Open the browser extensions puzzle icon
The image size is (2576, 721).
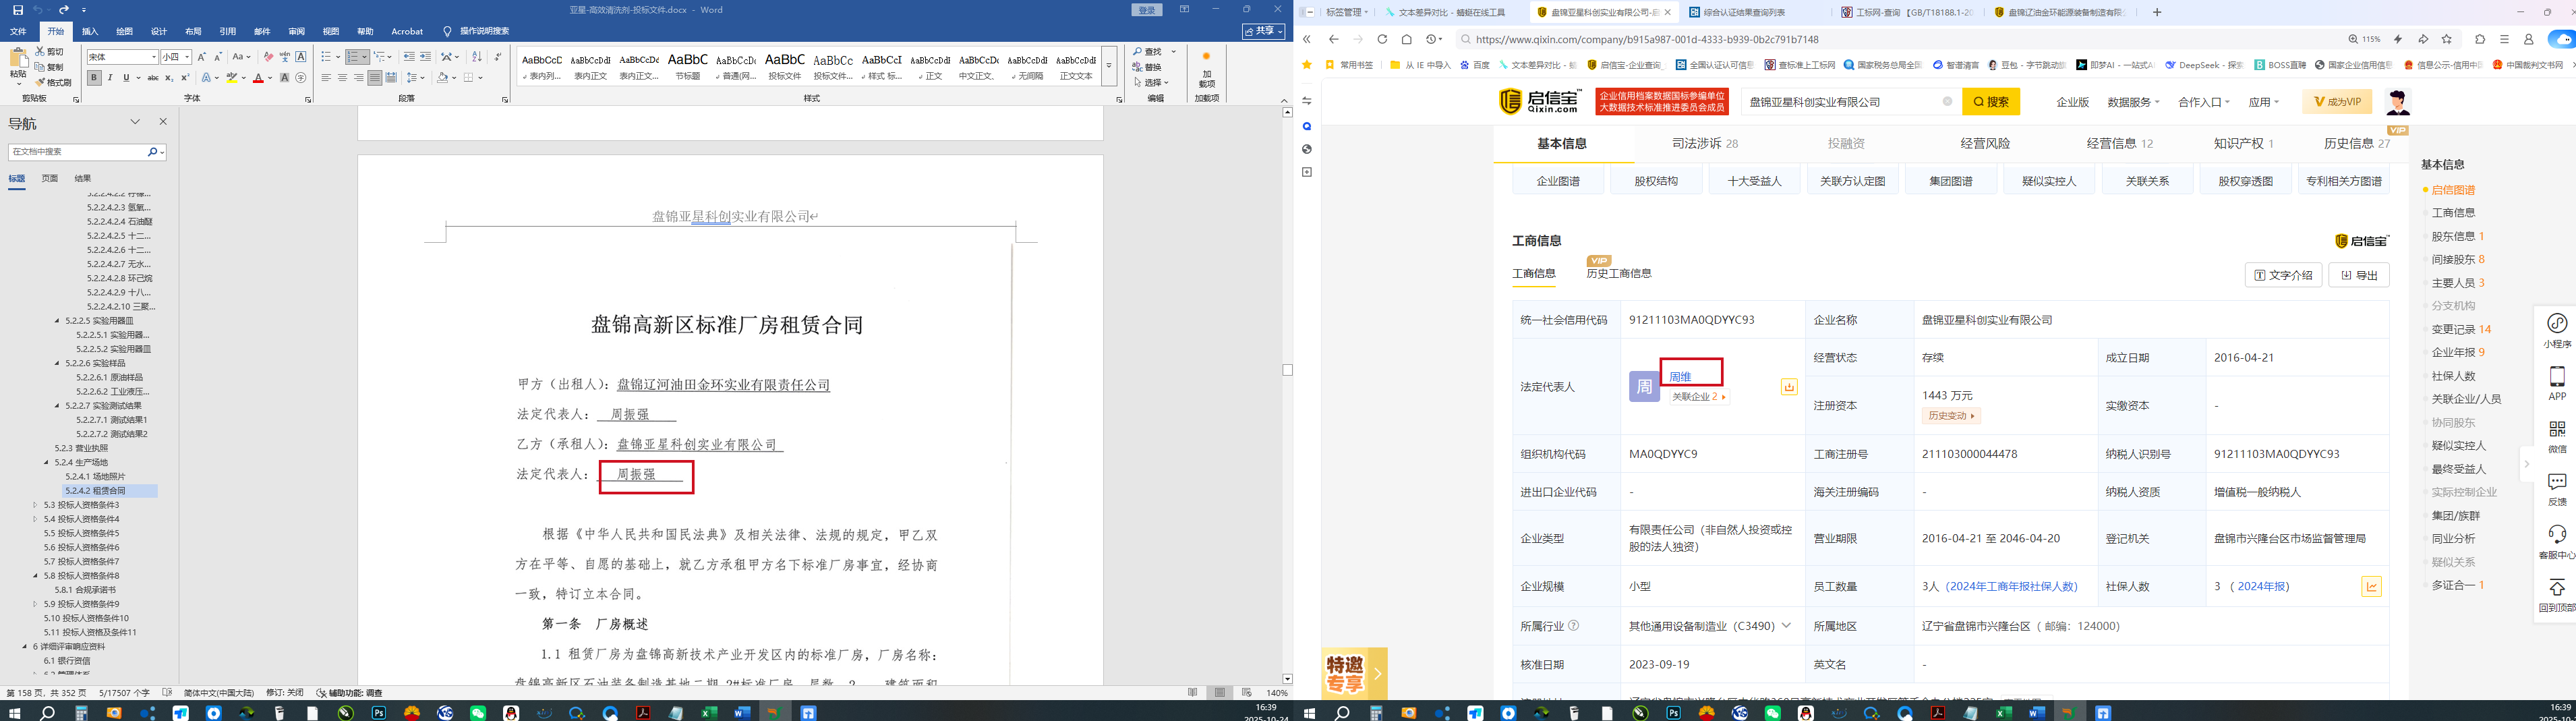[2480, 39]
